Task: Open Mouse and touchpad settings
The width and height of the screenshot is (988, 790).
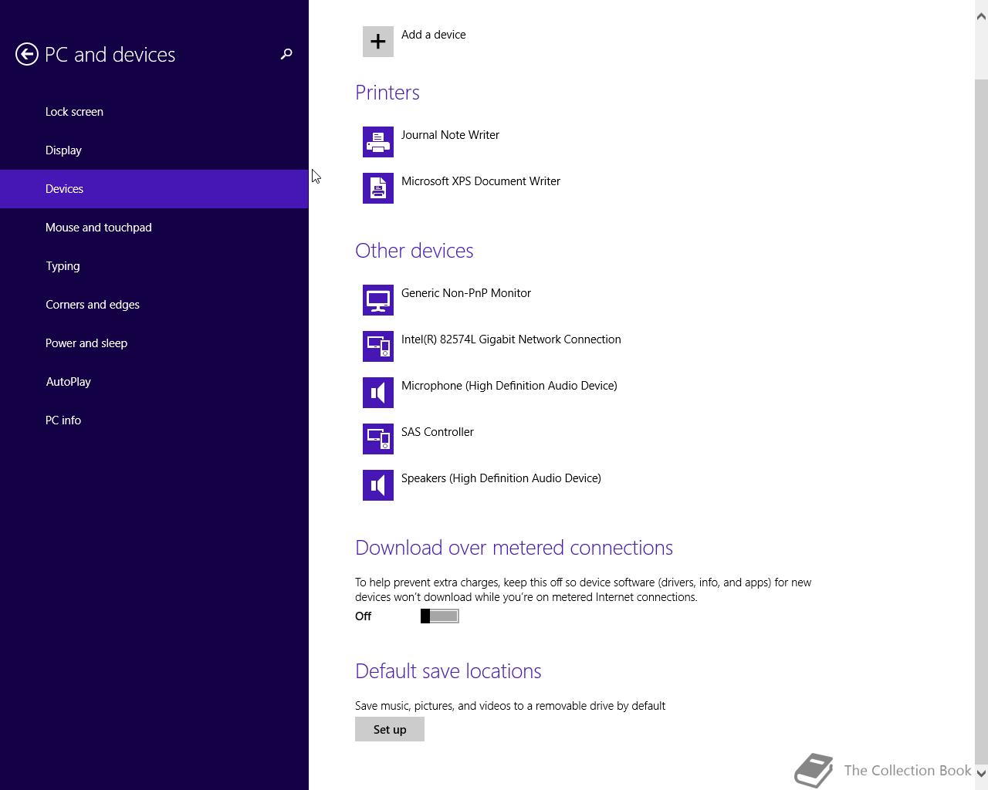Action: 154,228
